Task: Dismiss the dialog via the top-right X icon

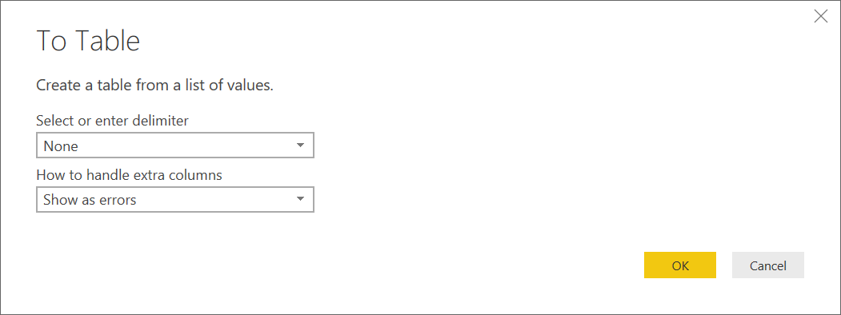Action: [x=821, y=17]
